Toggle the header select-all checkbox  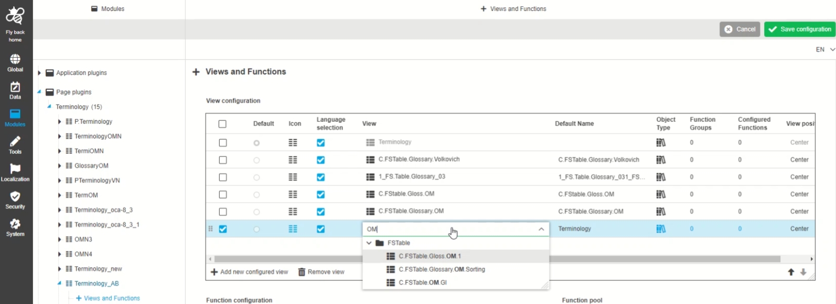click(x=222, y=124)
